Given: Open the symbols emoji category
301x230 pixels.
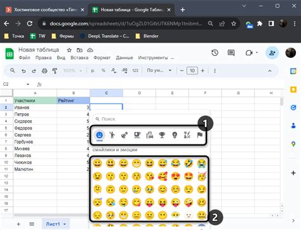Looking at the screenshot, I should point(187,135).
